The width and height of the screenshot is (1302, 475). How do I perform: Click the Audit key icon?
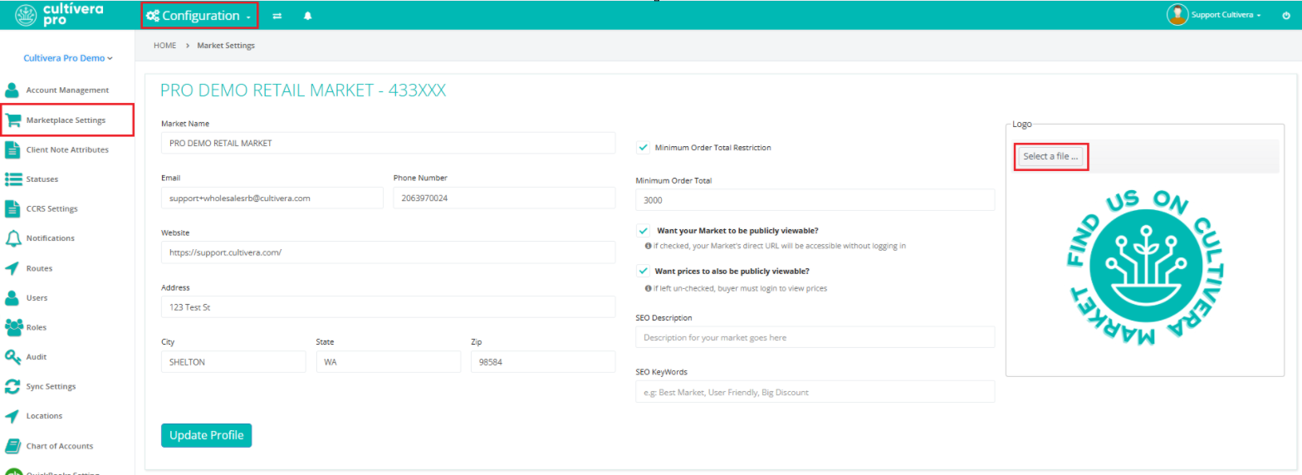(x=12, y=357)
